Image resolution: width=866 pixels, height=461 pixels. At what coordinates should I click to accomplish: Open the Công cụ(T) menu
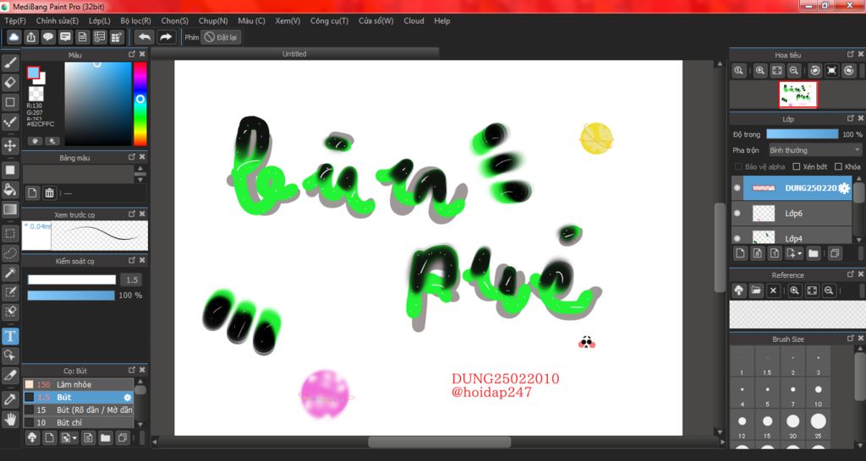click(x=329, y=21)
